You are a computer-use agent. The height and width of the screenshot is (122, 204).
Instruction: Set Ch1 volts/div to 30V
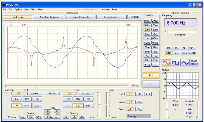click(x=16, y=99)
